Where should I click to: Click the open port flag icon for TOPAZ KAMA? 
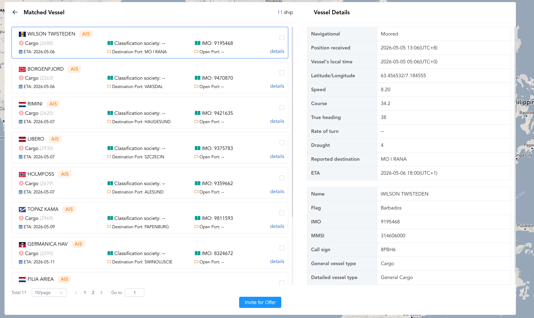197,227
